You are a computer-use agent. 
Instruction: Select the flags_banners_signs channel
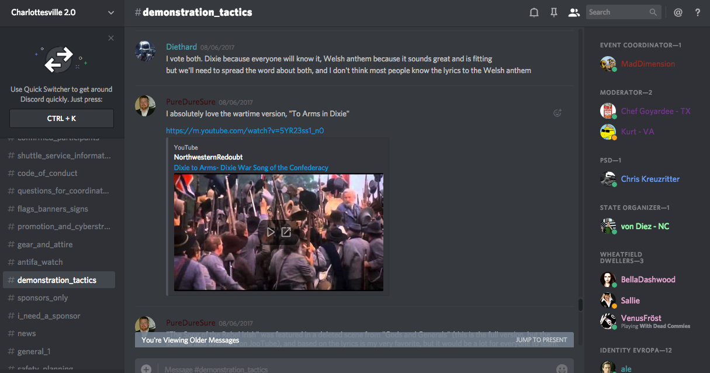coord(53,209)
